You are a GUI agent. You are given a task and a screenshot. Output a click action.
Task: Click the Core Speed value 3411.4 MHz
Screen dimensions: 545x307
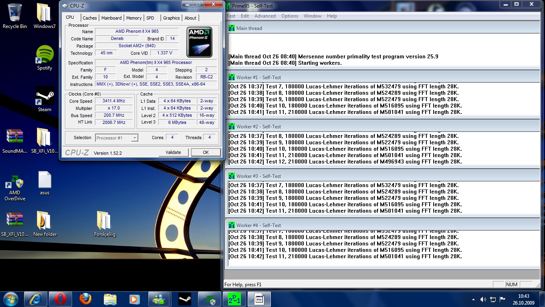(114, 101)
